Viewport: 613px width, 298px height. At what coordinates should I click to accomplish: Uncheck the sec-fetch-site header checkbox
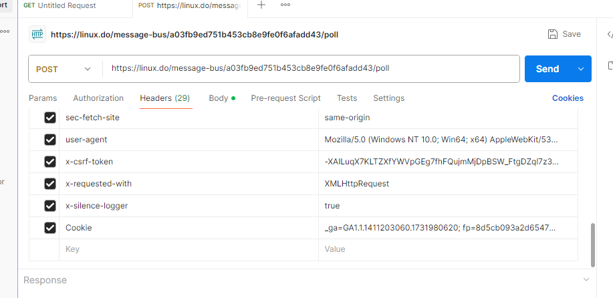(x=50, y=118)
